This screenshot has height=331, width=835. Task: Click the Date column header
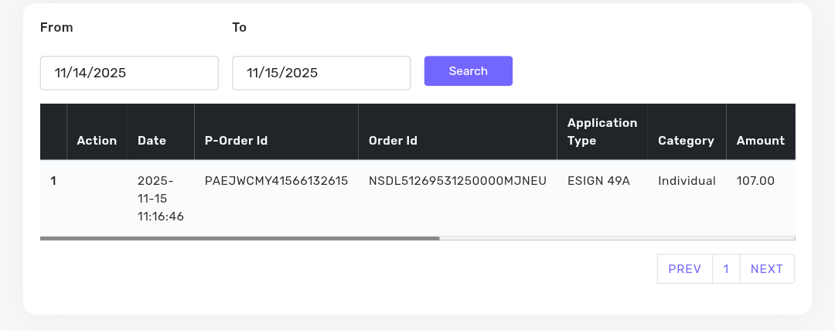point(152,141)
